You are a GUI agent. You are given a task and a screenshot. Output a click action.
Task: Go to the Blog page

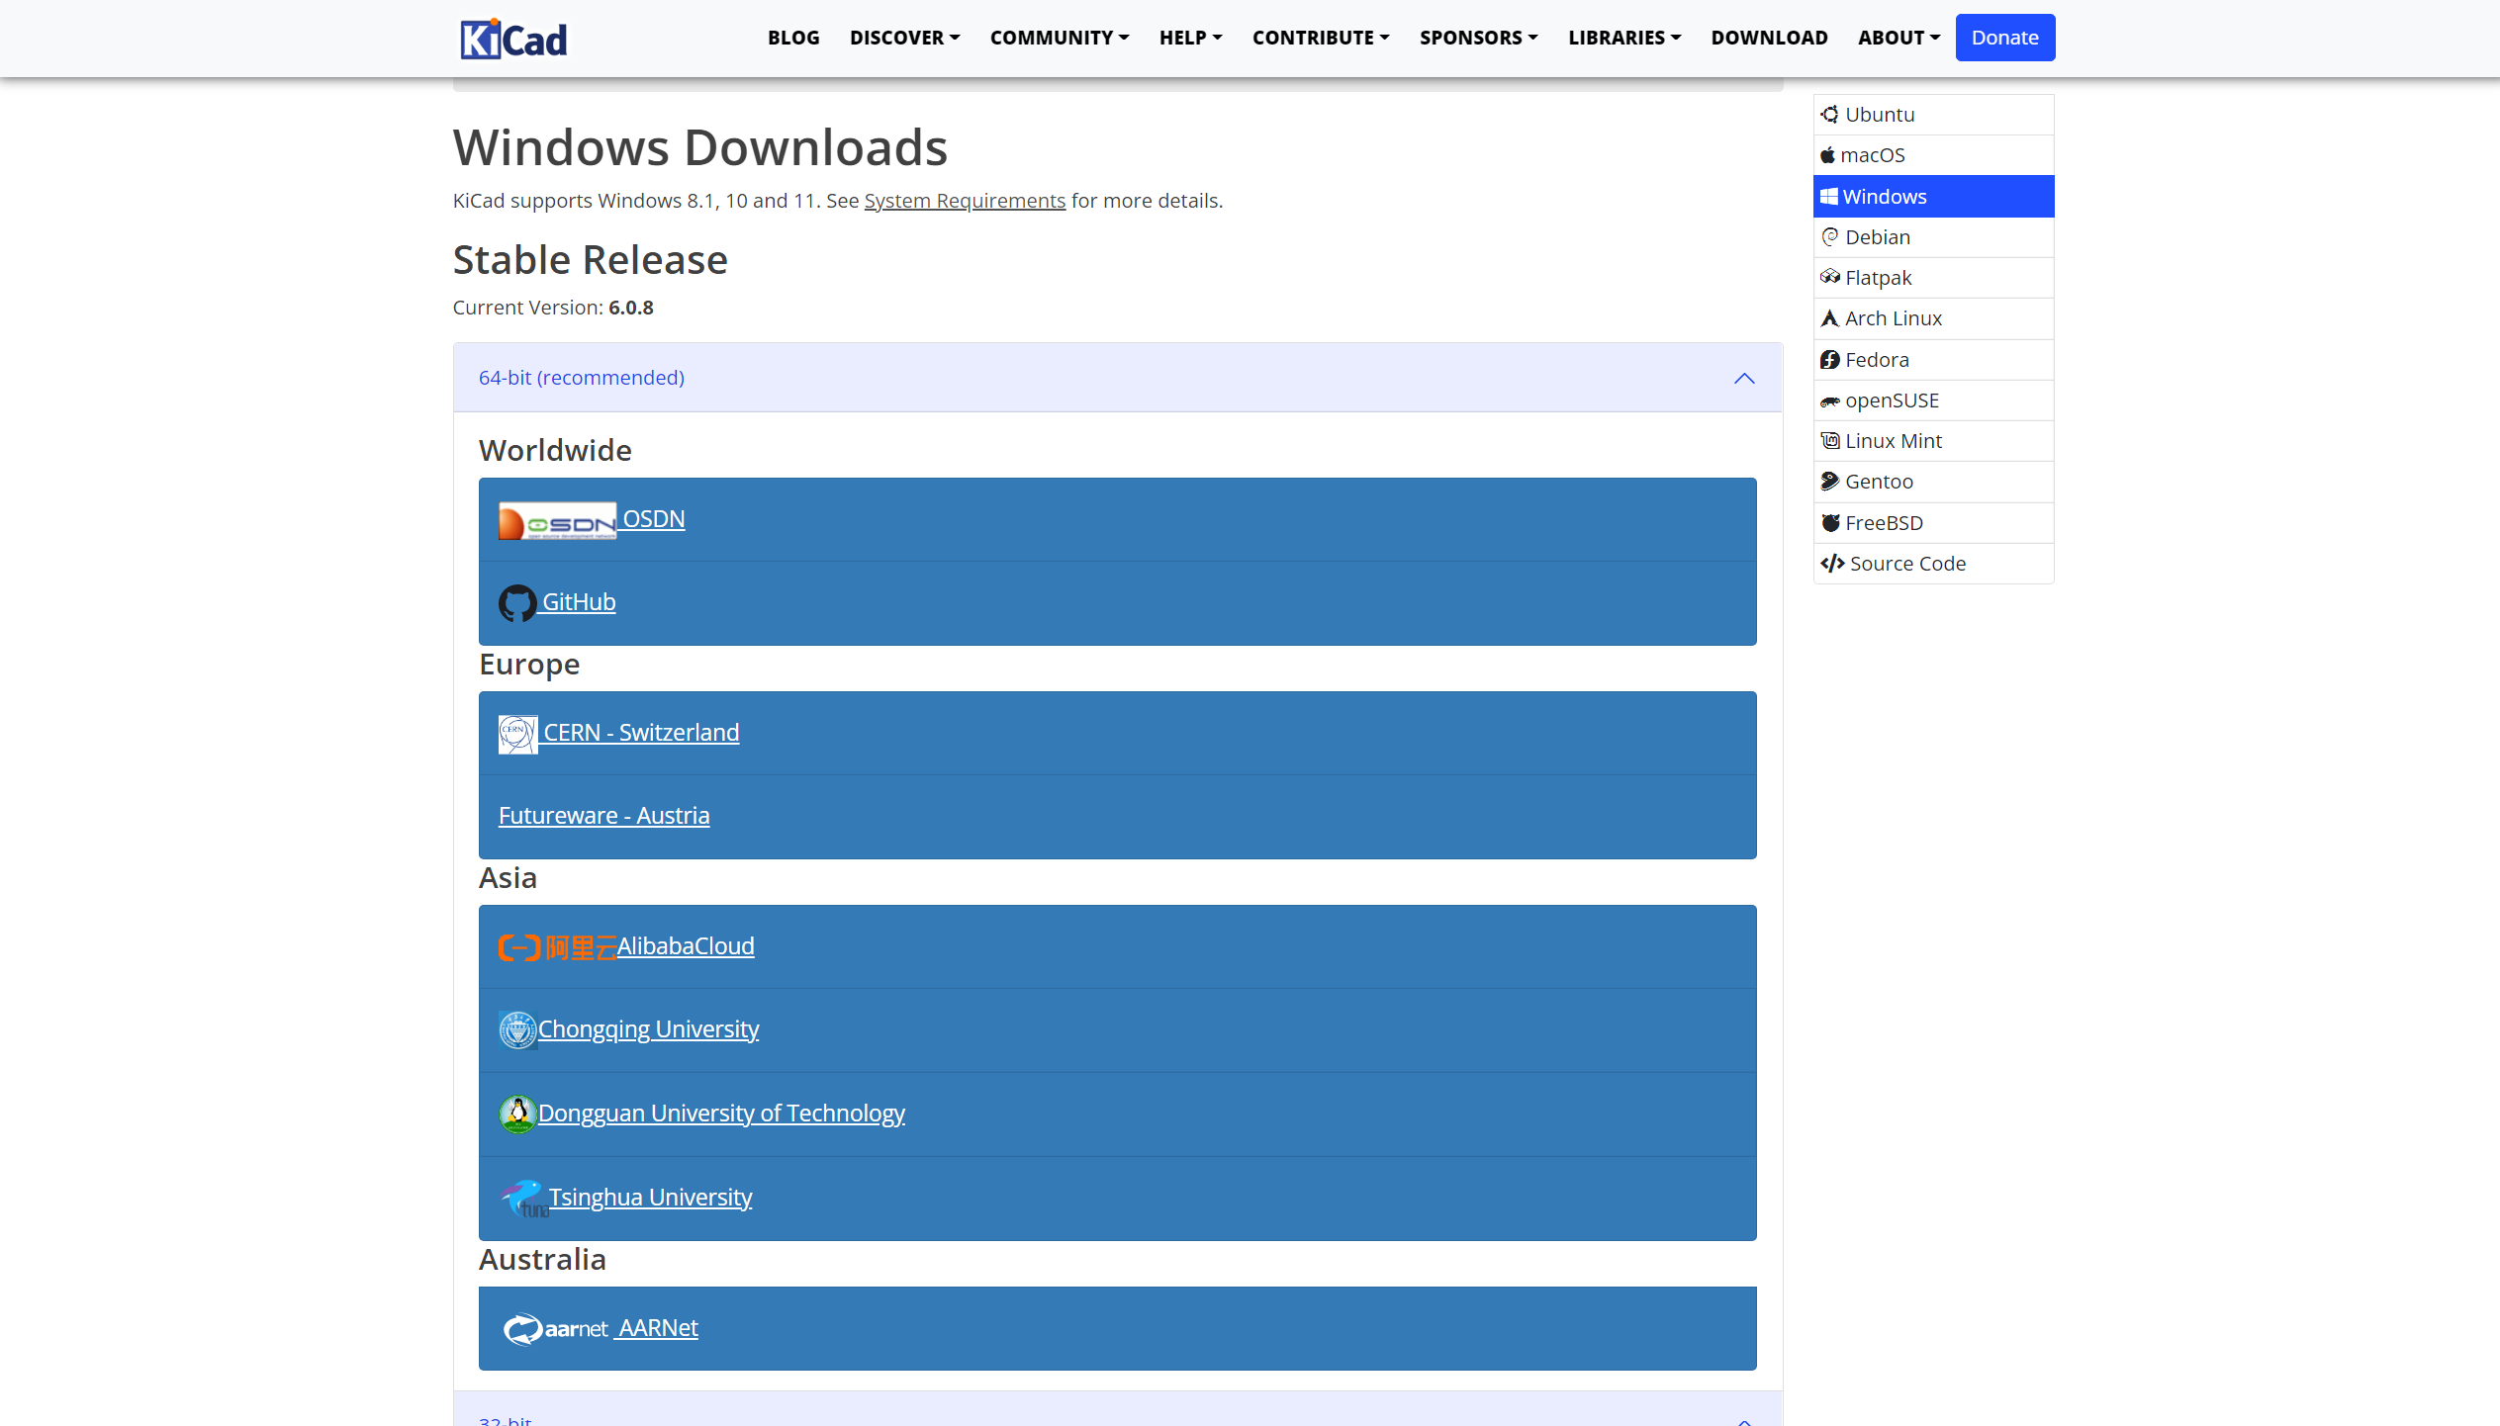tap(793, 38)
